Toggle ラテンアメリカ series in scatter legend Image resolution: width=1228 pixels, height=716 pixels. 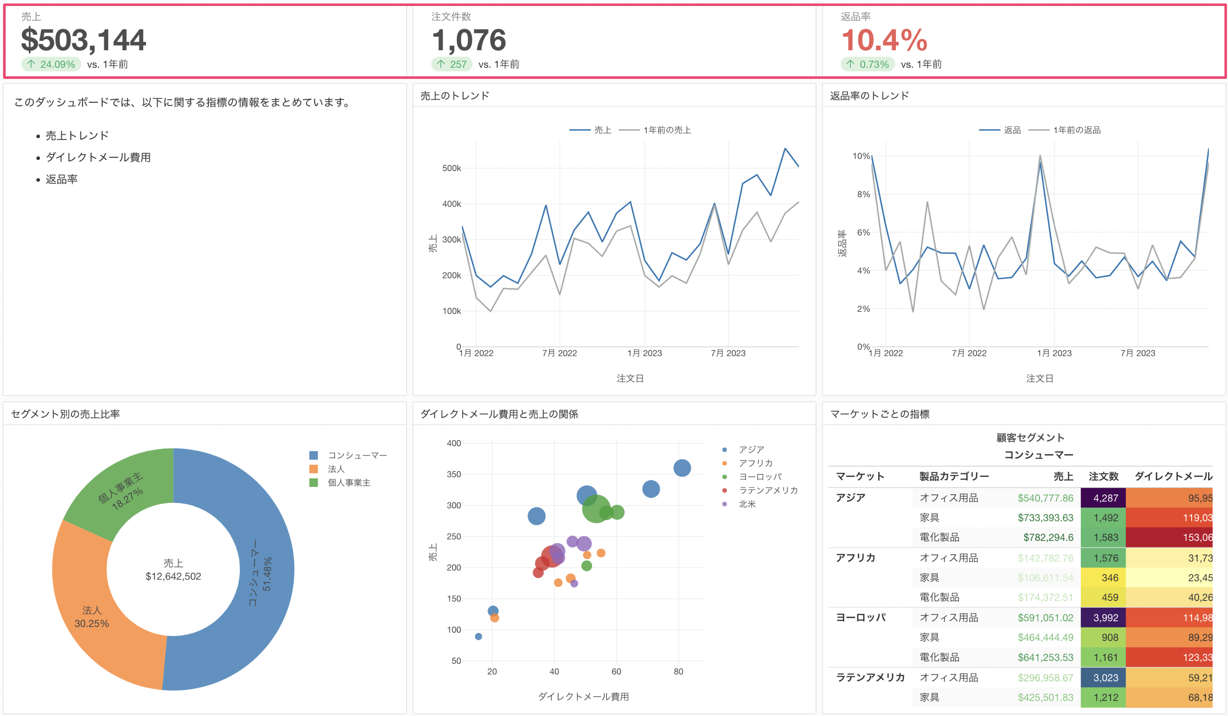(x=768, y=490)
